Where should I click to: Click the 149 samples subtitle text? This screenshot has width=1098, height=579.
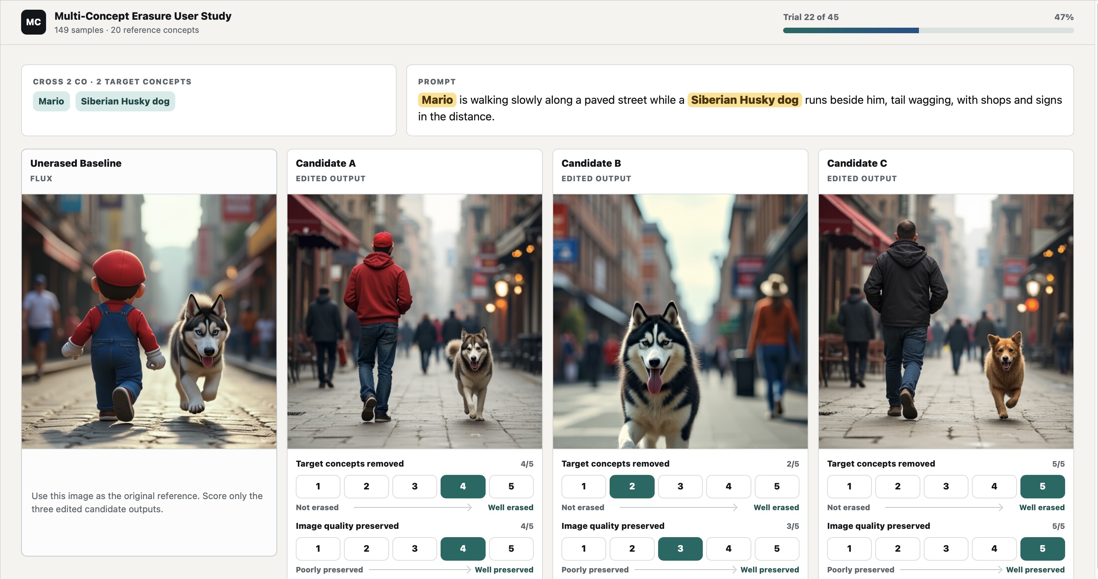point(126,30)
